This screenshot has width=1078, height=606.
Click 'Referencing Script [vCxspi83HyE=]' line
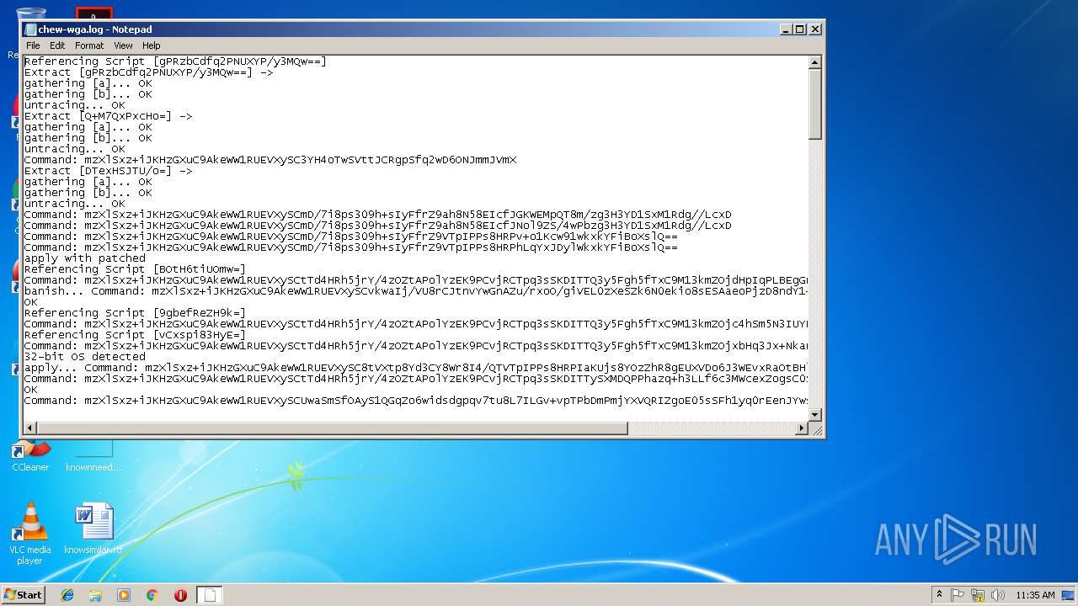pyautogui.click(x=135, y=335)
